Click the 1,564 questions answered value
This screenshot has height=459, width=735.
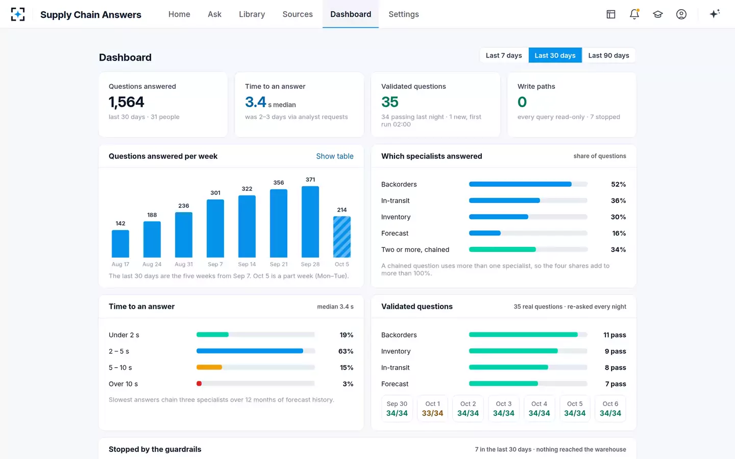pyautogui.click(x=127, y=102)
